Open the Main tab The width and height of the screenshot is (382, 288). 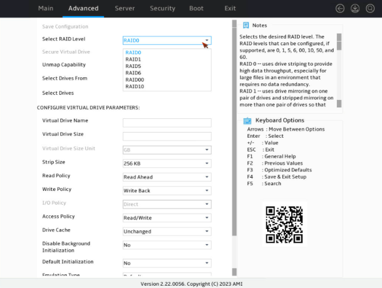tap(46, 9)
